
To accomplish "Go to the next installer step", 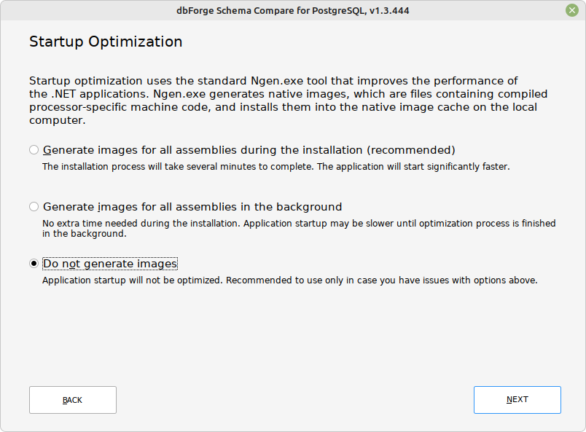I will pos(517,400).
